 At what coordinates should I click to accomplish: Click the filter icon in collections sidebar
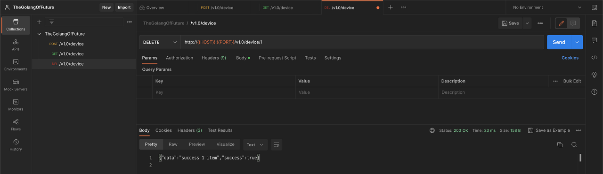point(51,22)
